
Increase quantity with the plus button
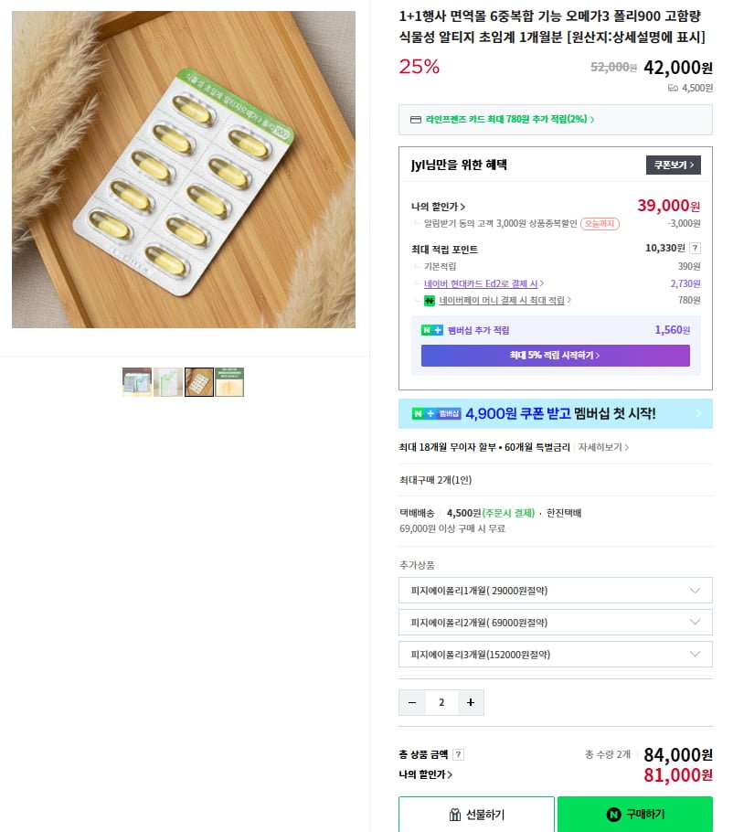click(x=471, y=702)
